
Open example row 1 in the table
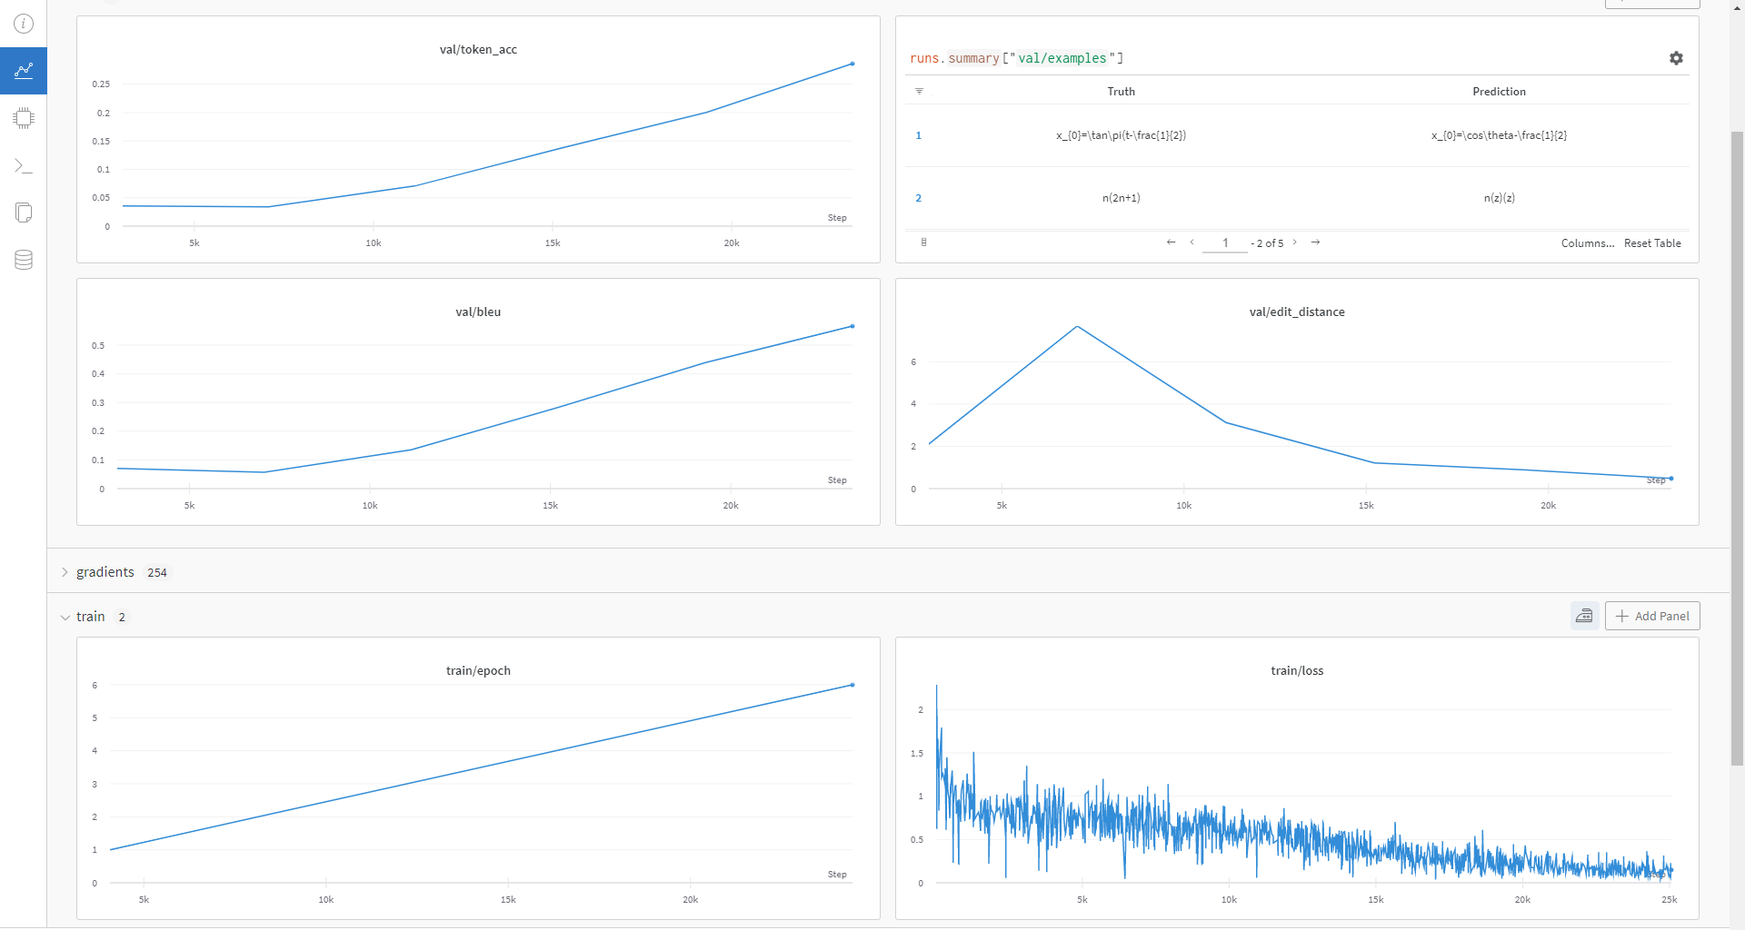(919, 135)
